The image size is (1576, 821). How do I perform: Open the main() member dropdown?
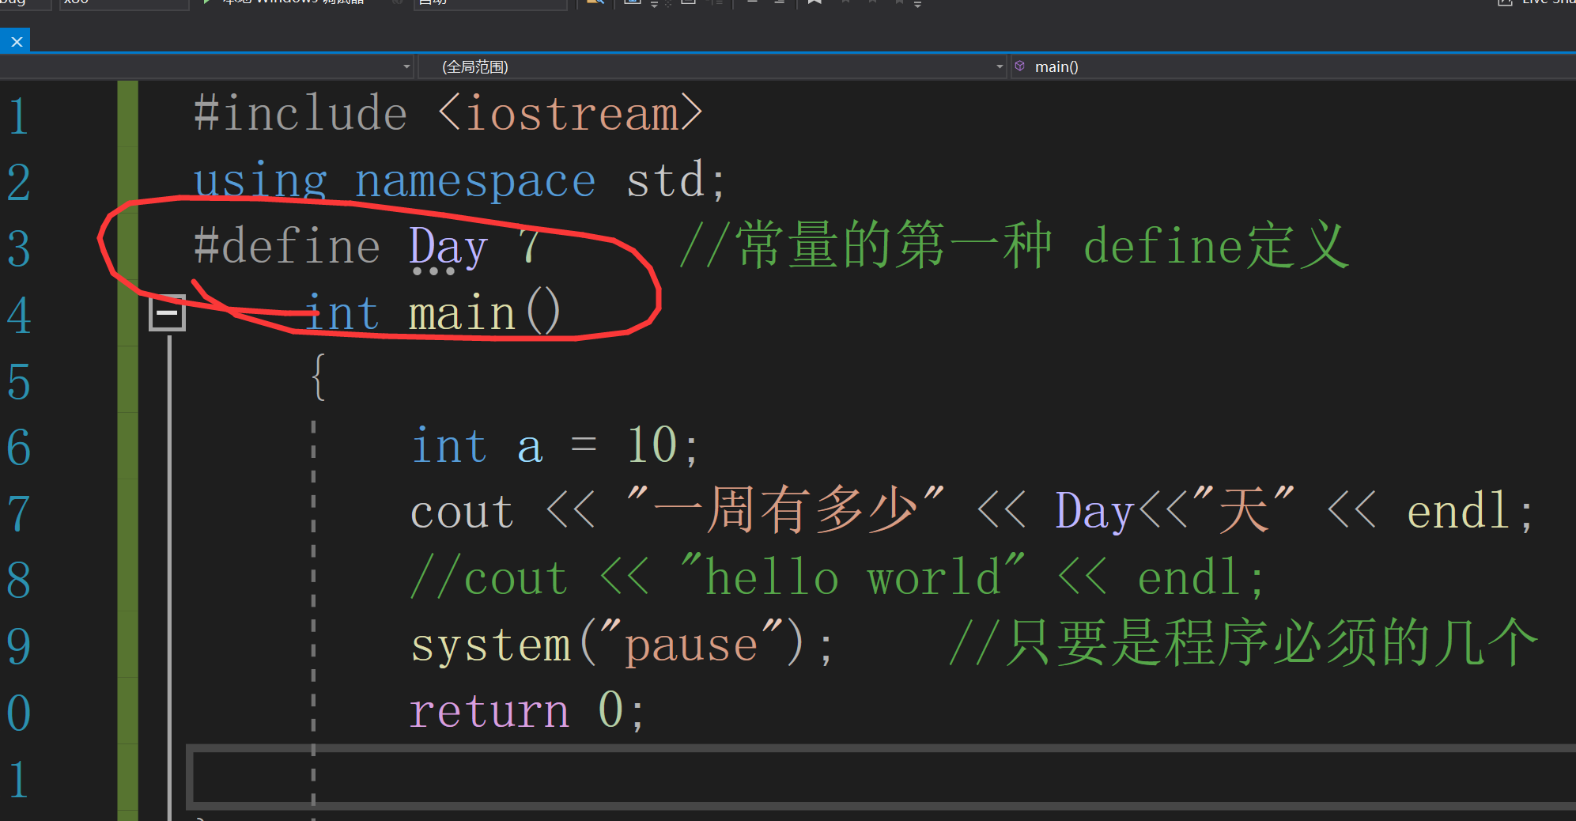1294,67
